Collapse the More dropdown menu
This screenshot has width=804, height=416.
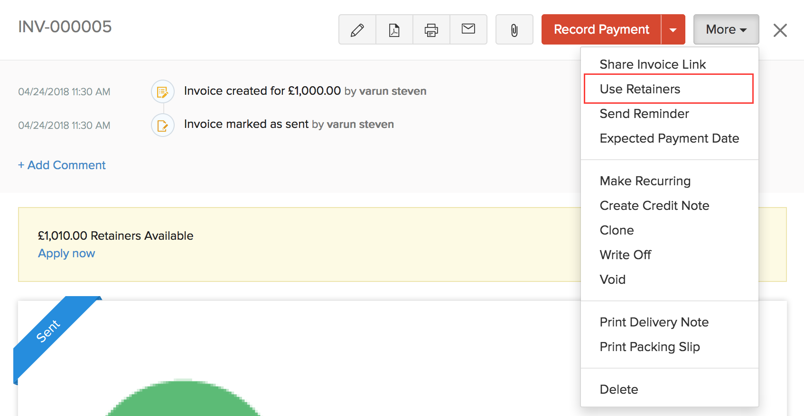pyautogui.click(x=726, y=30)
